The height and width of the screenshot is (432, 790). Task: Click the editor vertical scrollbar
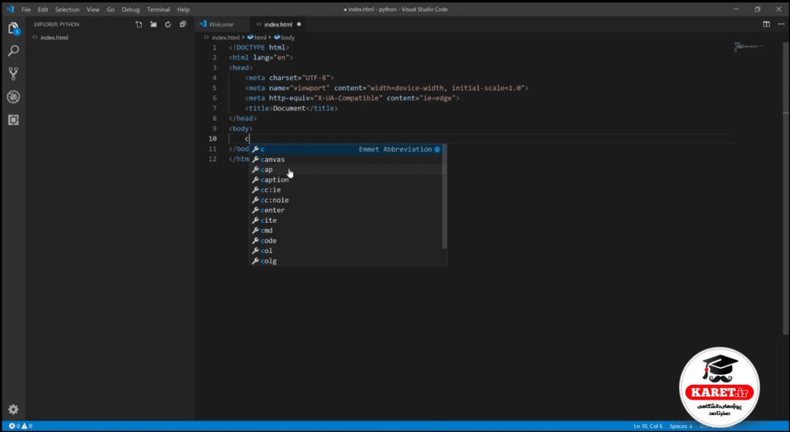786,189
